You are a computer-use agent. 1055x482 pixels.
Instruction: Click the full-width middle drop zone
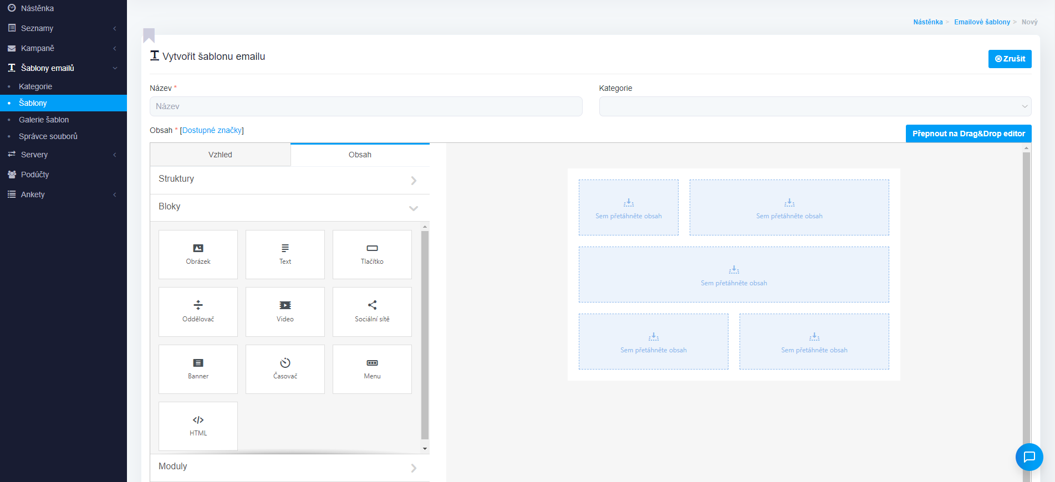[x=734, y=275]
